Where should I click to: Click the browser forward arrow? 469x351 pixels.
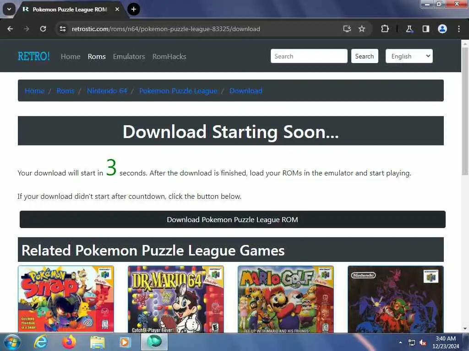point(27,29)
